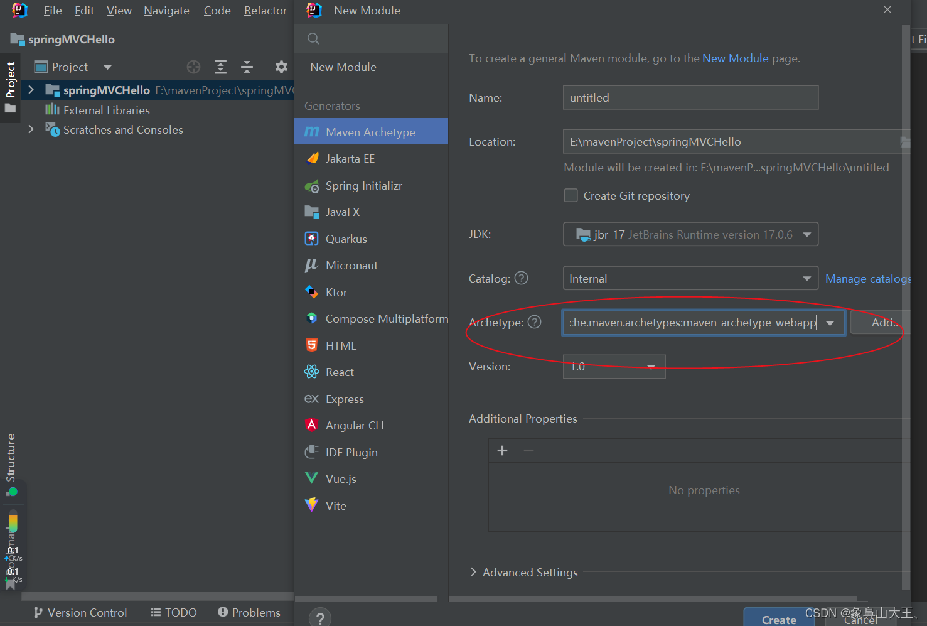The image size is (927, 626).
Task: Expand the Advanced Settings section
Action: [474, 572]
